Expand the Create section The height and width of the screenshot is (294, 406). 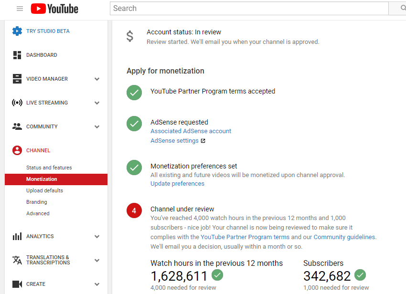pyautogui.click(x=97, y=284)
